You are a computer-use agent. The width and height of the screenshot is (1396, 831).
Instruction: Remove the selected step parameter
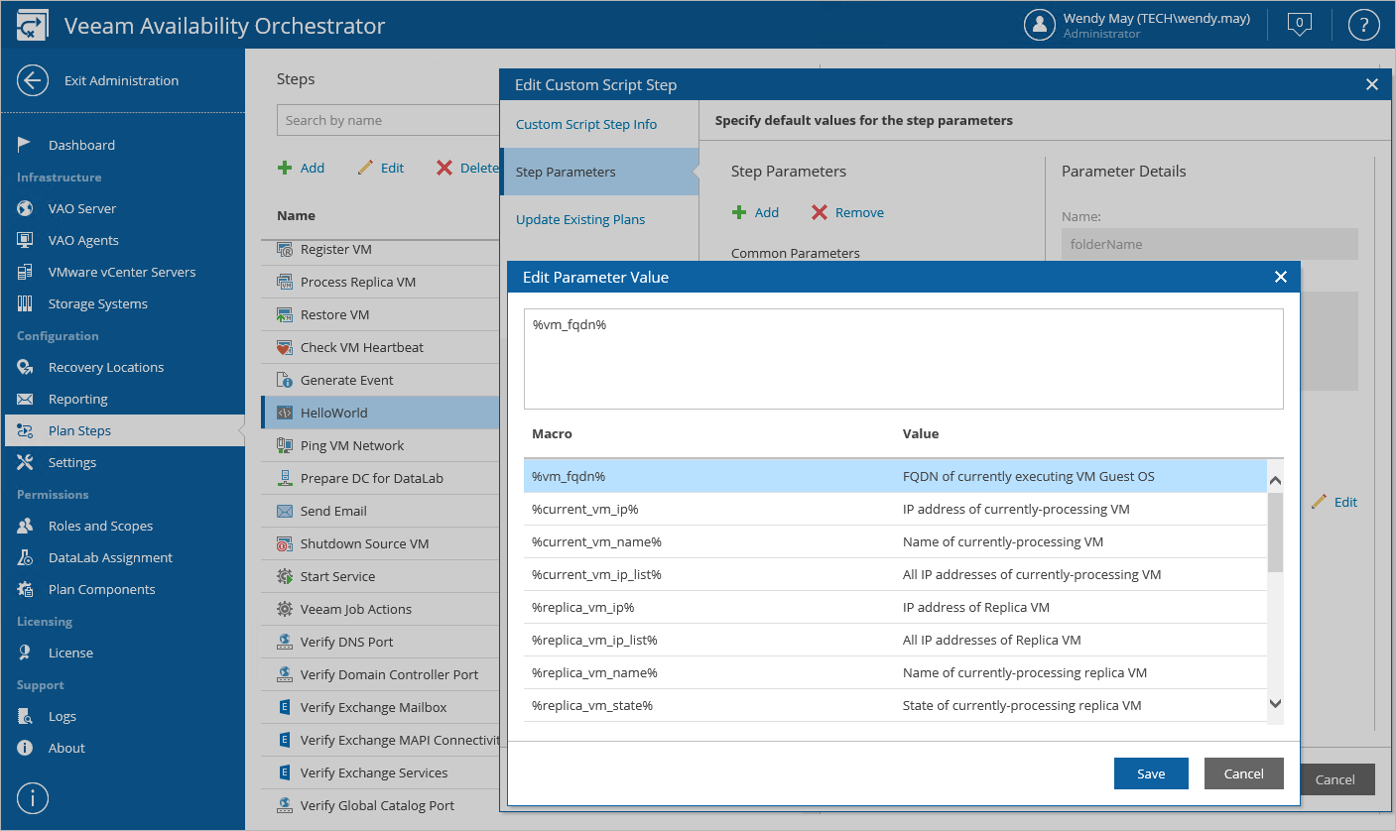click(847, 212)
